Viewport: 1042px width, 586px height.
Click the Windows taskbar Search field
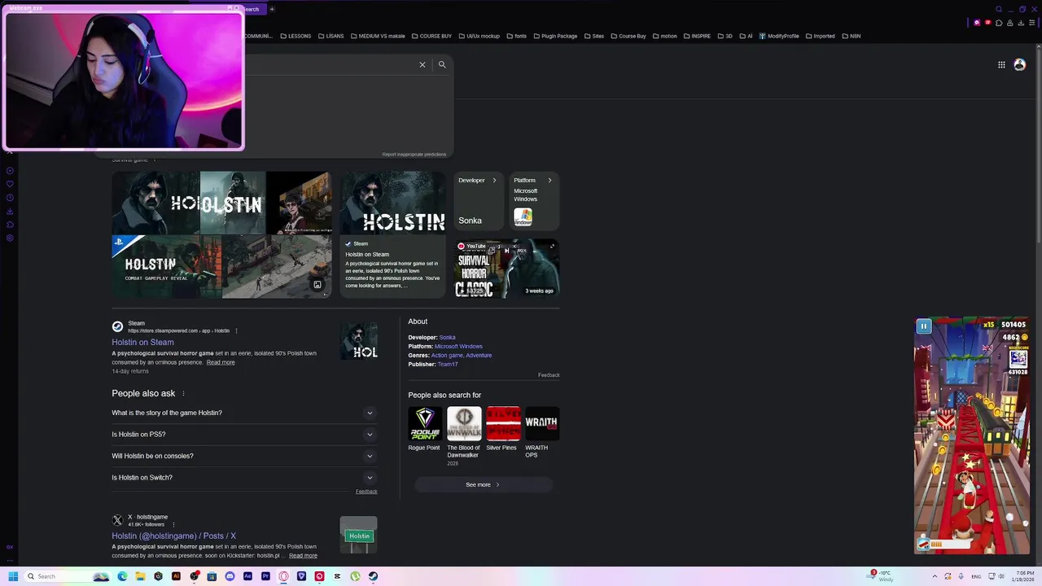(x=68, y=576)
